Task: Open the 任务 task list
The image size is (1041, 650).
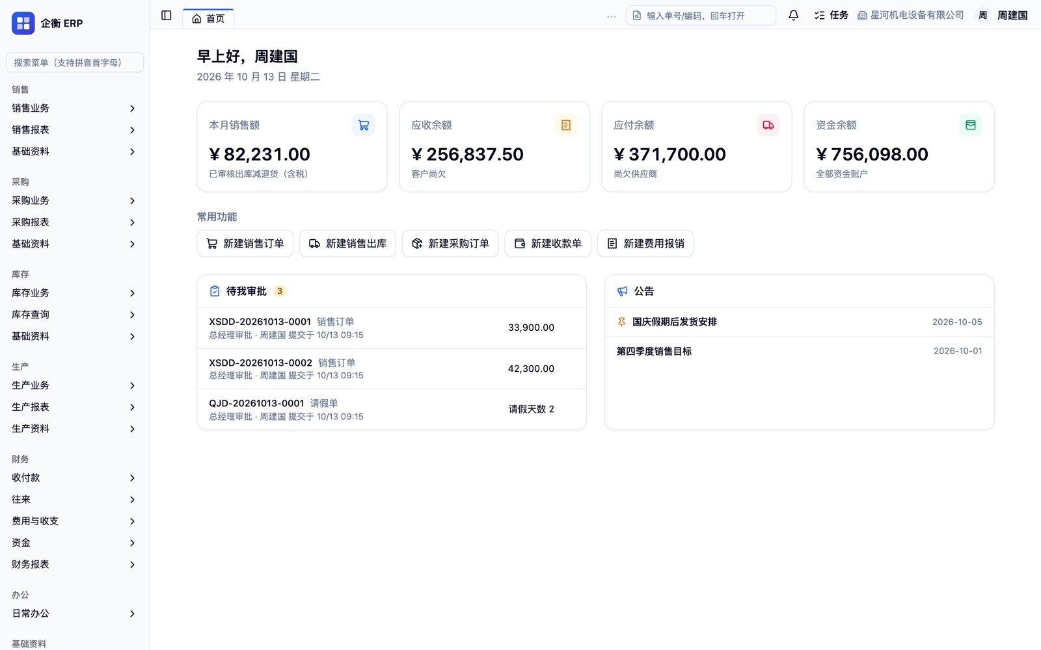Action: click(x=831, y=15)
